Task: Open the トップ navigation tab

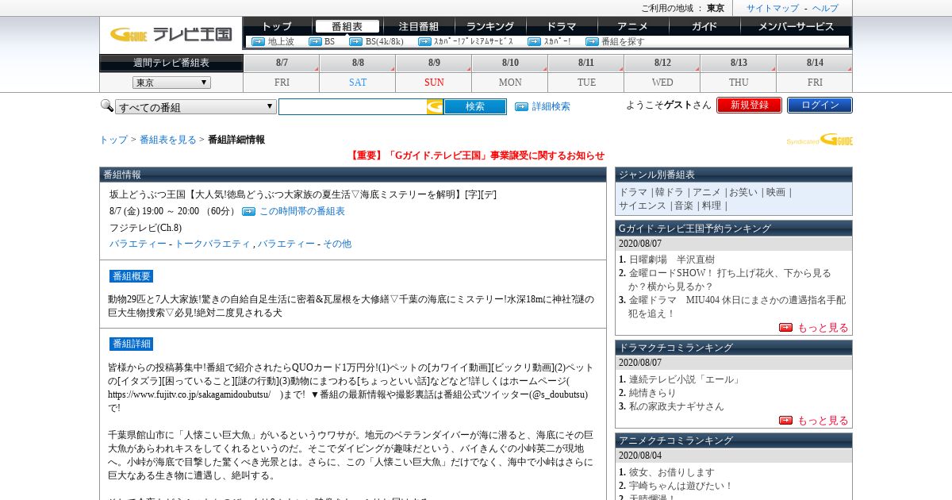Action: [277, 26]
